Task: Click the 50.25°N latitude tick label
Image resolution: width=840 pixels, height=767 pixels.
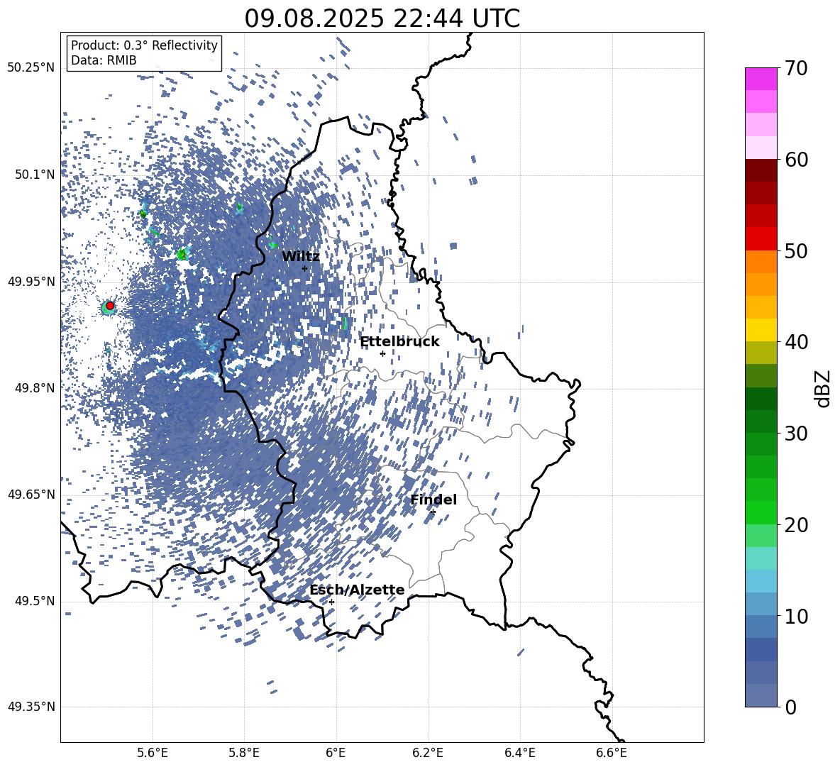Action: [31, 68]
